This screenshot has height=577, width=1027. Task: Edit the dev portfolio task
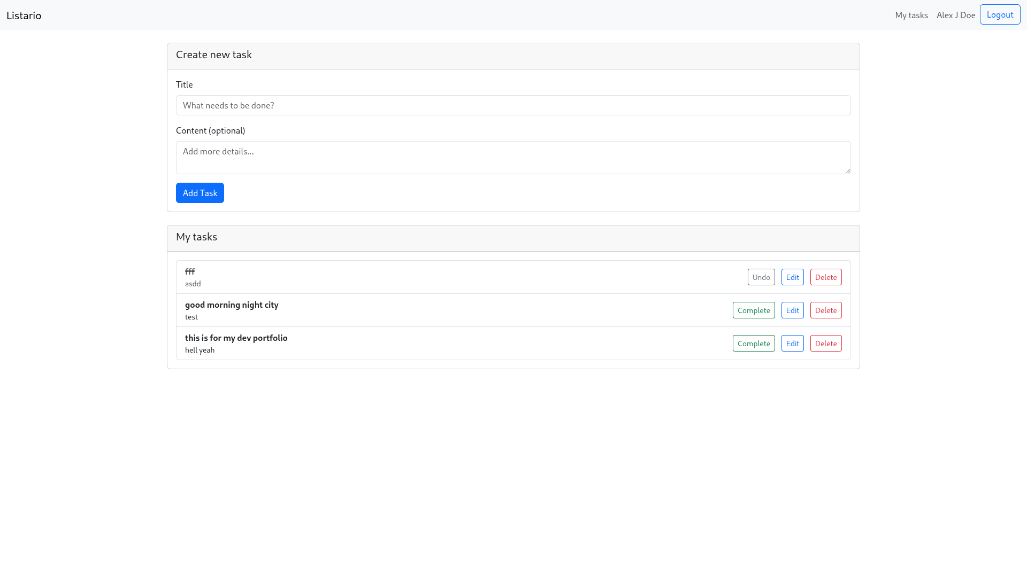tap(792, 344)
